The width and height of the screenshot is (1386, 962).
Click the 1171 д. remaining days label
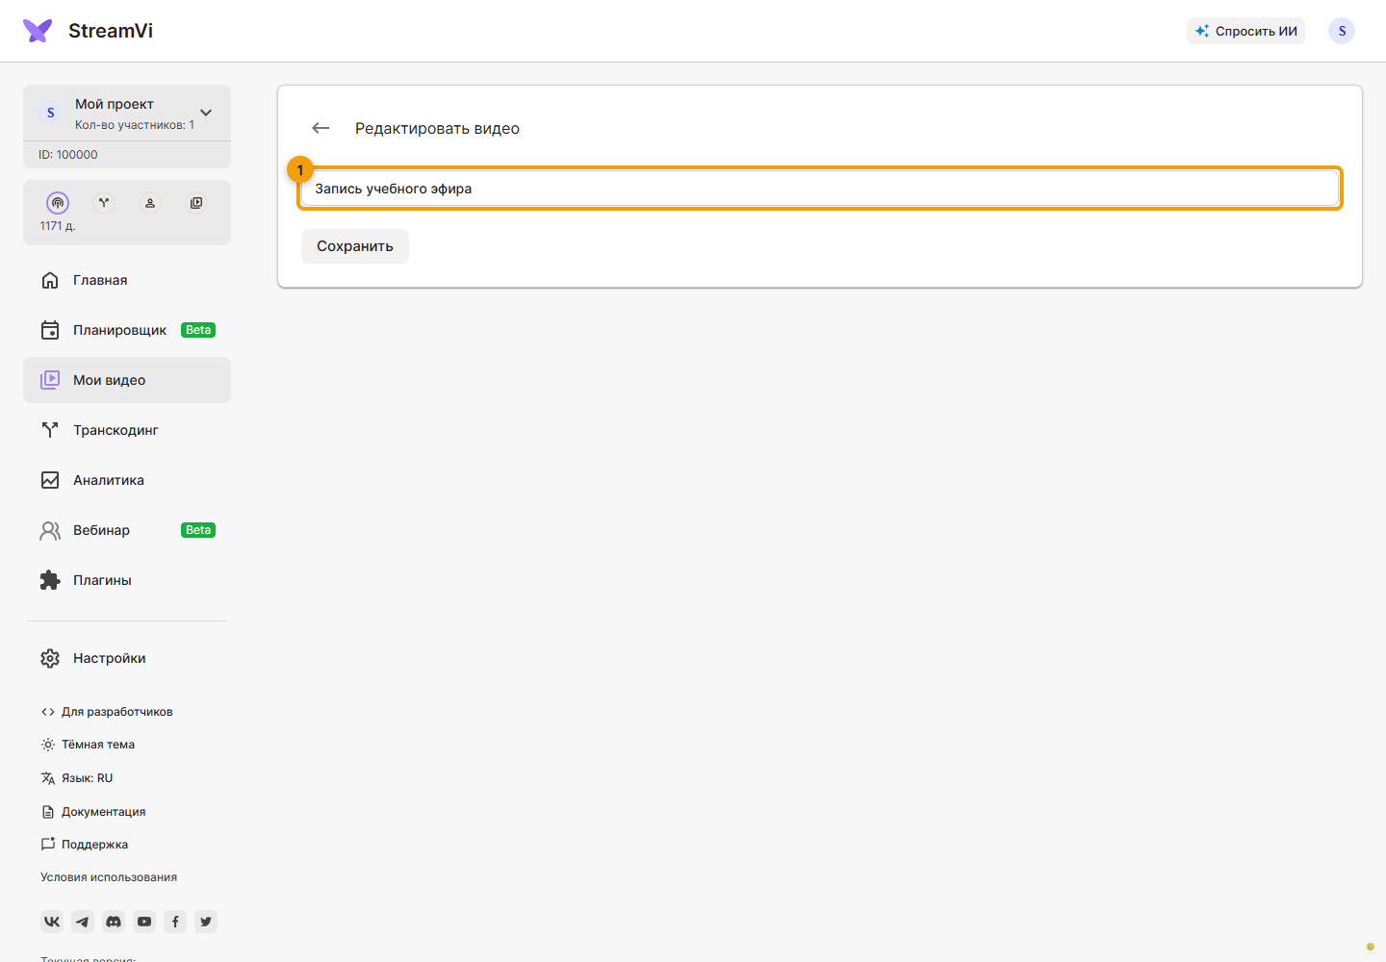pos(58,226)
